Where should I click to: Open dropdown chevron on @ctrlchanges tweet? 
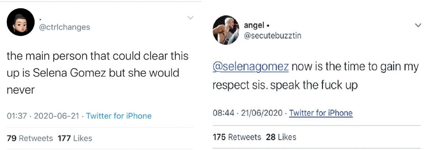click(190, 18)
